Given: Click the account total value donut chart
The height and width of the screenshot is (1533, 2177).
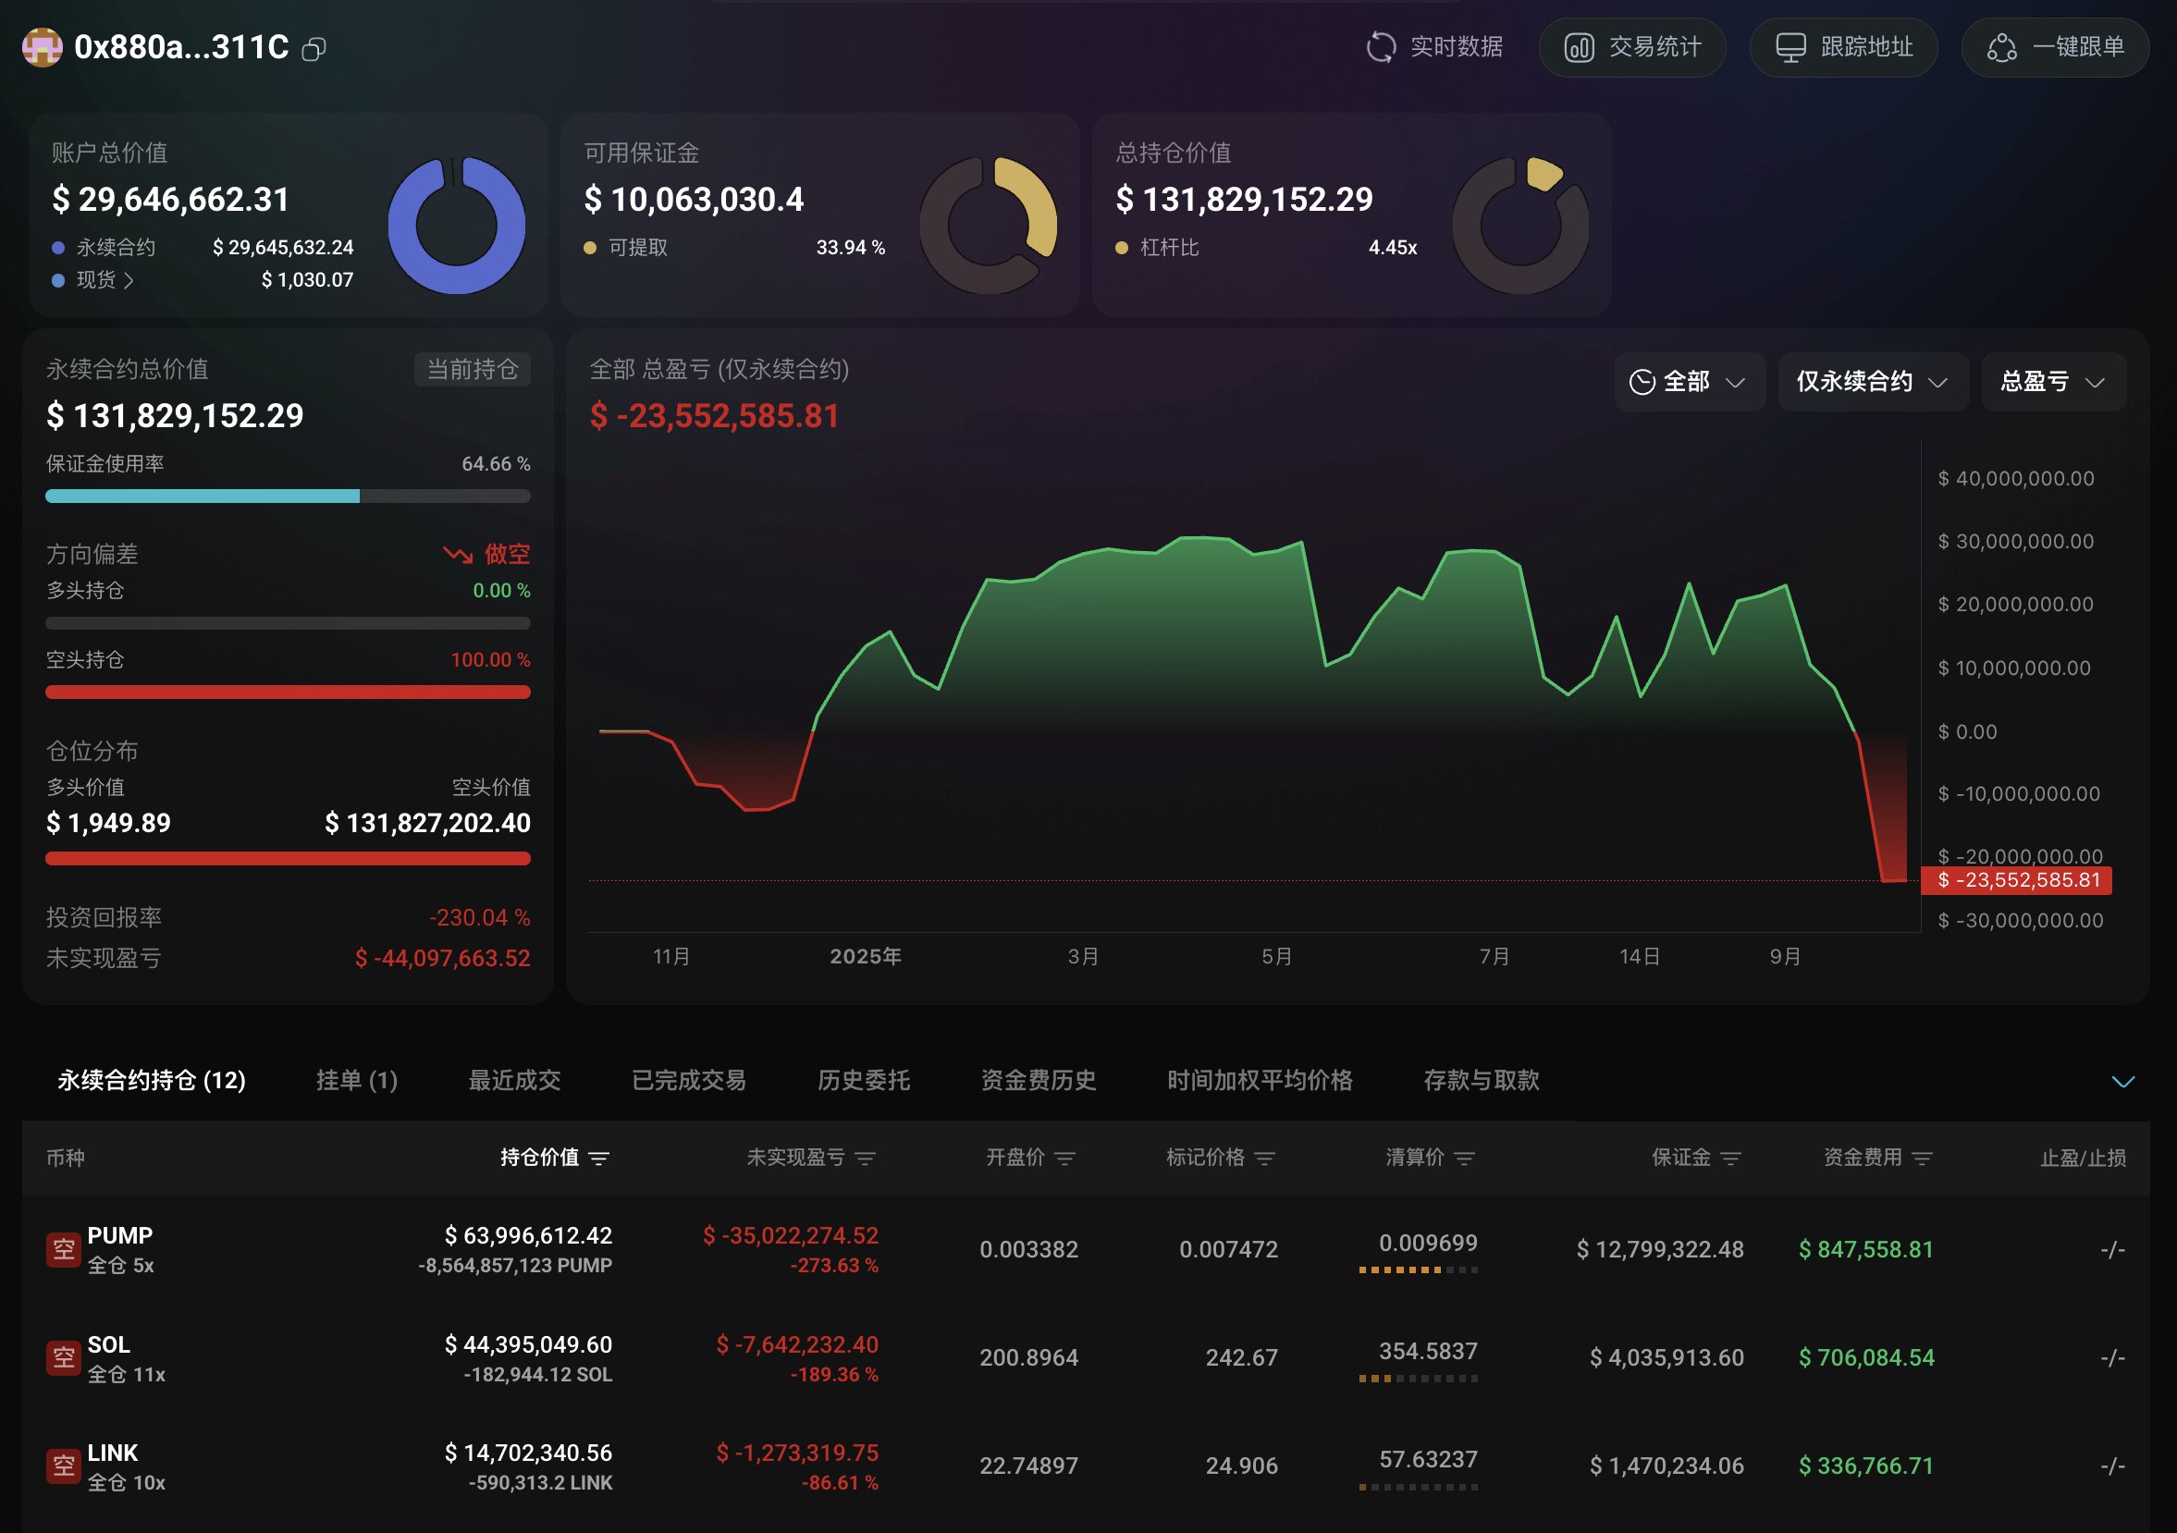Looking at the screenshot, I should tap(456, 226).
